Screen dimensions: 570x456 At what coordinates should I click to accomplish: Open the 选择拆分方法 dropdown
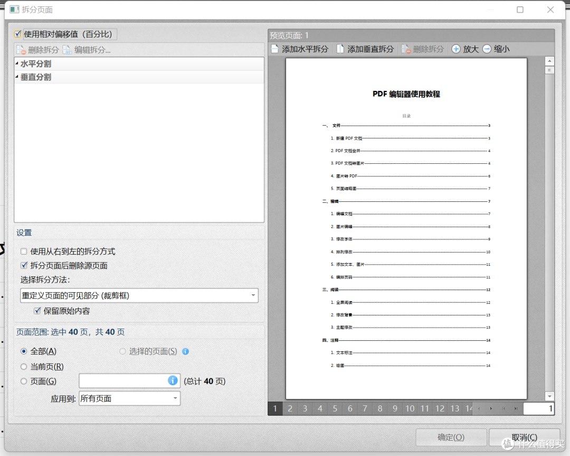coord(139,295)
